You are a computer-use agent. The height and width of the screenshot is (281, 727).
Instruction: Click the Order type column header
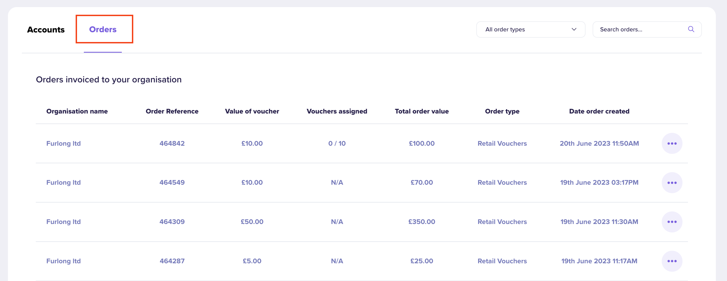pos(502,111)
